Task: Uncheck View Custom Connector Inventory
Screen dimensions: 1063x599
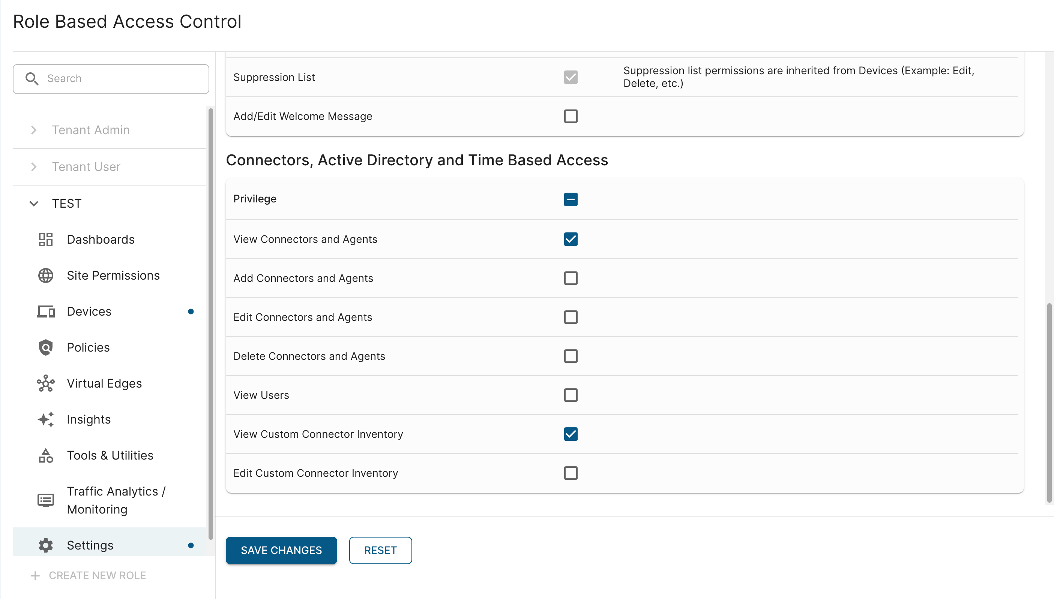Action: coord(570,434)
